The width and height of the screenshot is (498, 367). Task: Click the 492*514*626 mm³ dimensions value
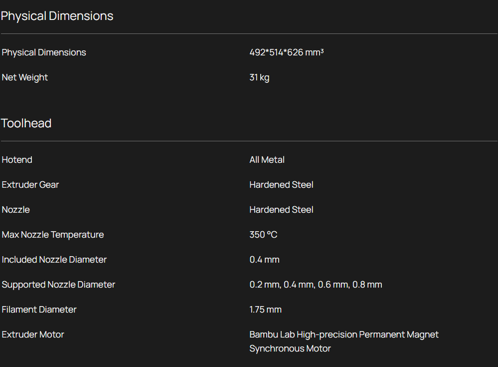287,52
